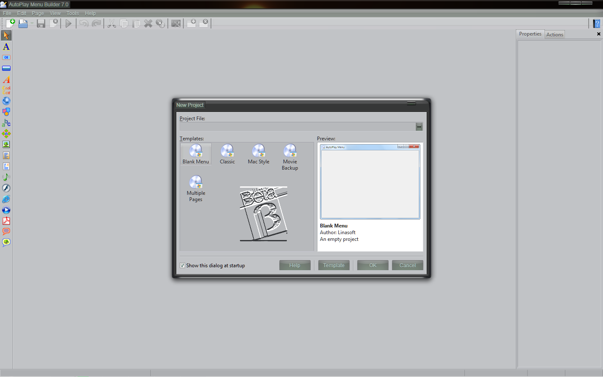Select the tree picture image tool
The image size is (603, 377).
[6, 145]
